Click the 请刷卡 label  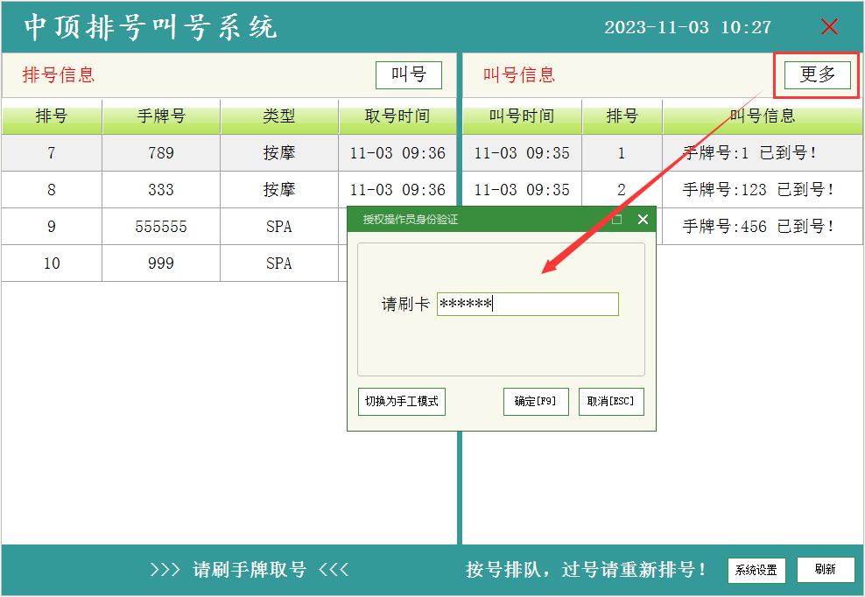[x=405, y=304]
